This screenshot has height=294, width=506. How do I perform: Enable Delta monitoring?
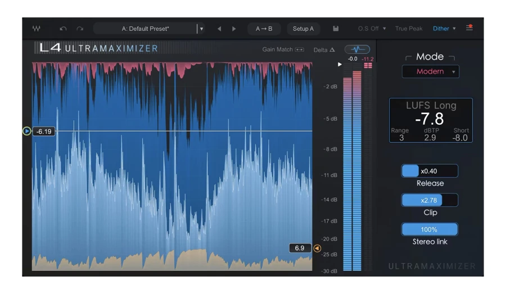pyautogui.click(x=324, y=49)
